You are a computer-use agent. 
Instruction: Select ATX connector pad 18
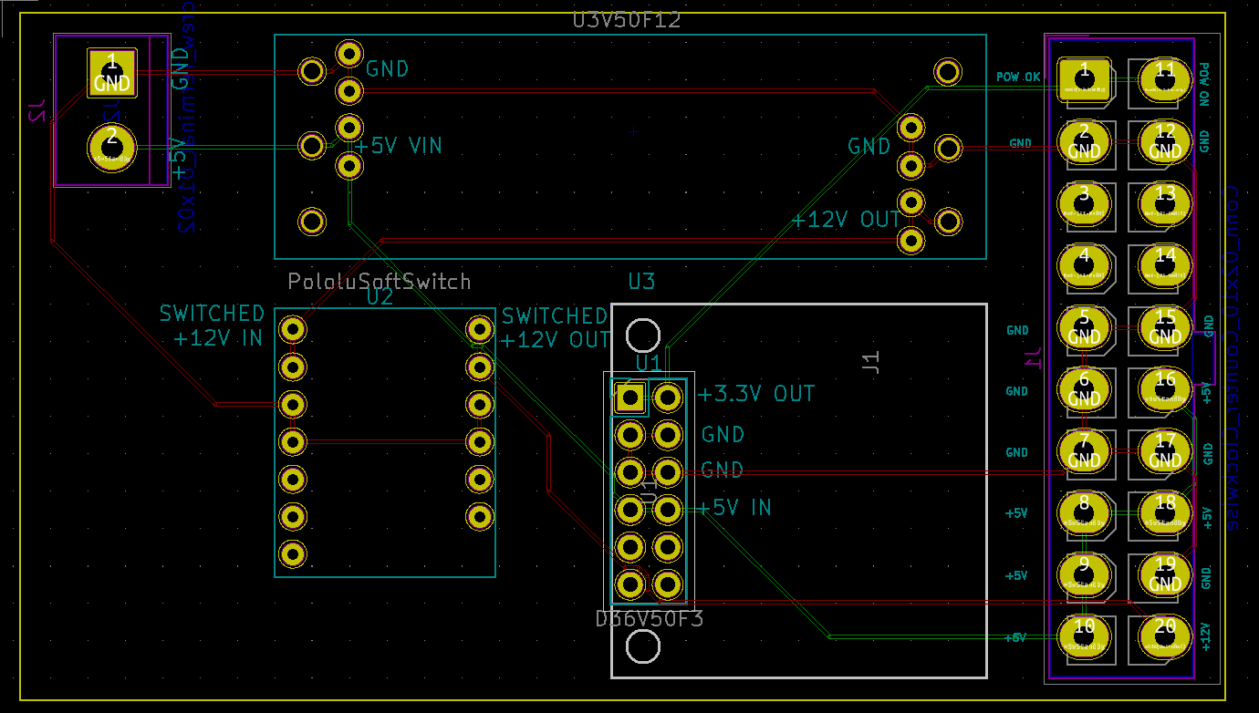[x=1165, y=511]
